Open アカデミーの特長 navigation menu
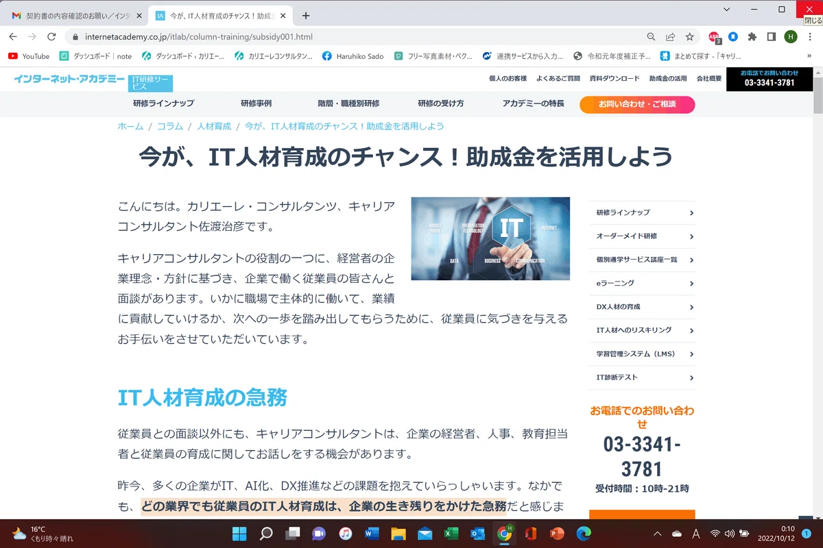Viewport: 823px width, 548px height. pos(533,103)
